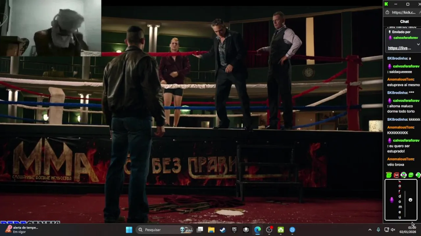Click the purple badge beside saidaqueeeee sender
The height and width of the screenshot is (236, 421).
390,66
